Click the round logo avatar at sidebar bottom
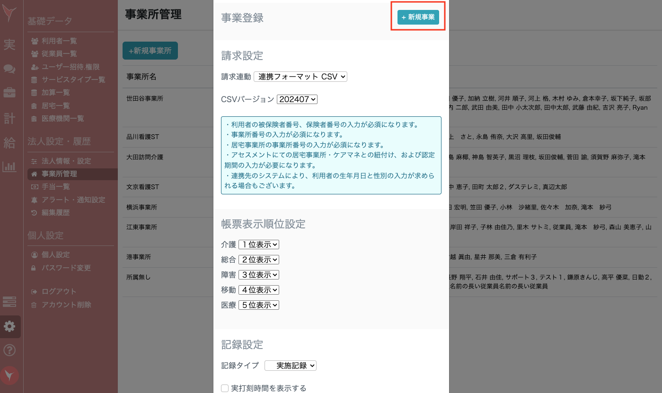662x393 pixels. click(10, 376)
